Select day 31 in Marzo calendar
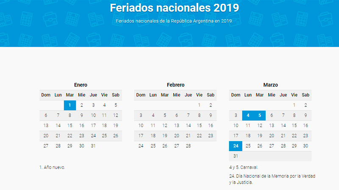Screen dimensions: 339x190 click(x=236, y=156)
